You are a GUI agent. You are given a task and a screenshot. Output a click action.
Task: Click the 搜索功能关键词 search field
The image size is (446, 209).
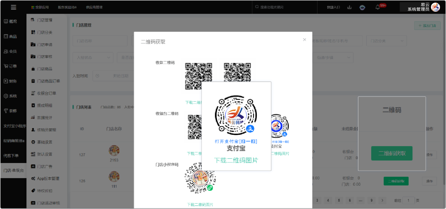tap(285, 7)
